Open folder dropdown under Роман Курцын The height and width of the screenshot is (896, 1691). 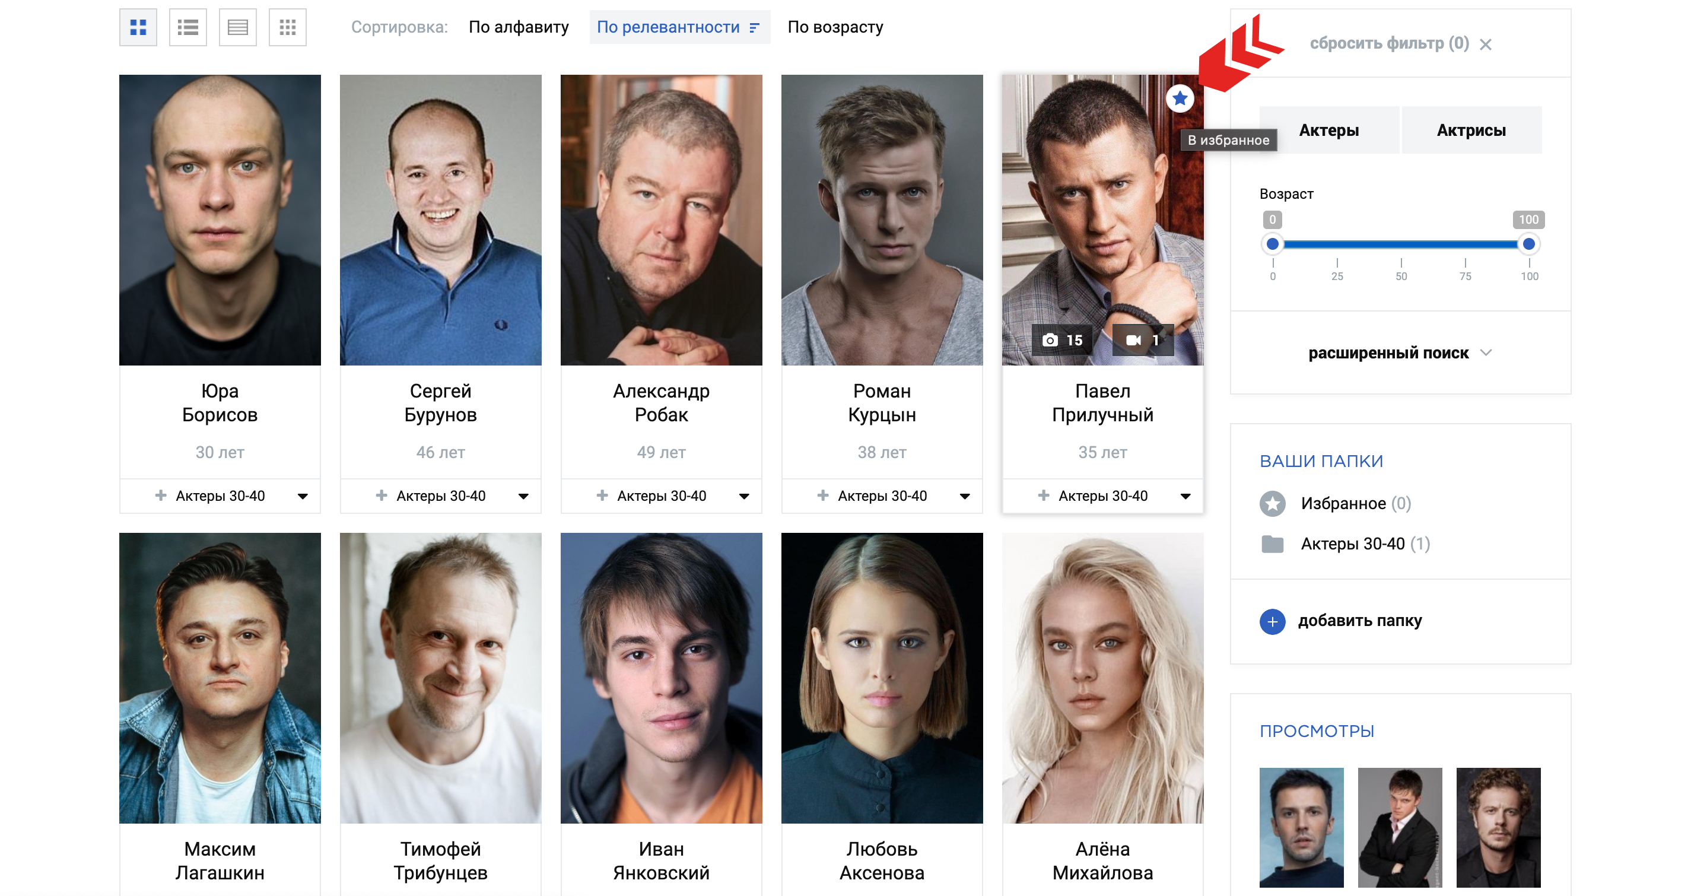coord(964,496)
